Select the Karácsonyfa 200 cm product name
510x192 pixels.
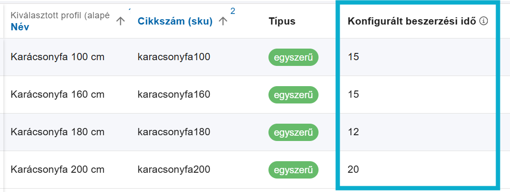pyautogui.click(x=58, y=169)
